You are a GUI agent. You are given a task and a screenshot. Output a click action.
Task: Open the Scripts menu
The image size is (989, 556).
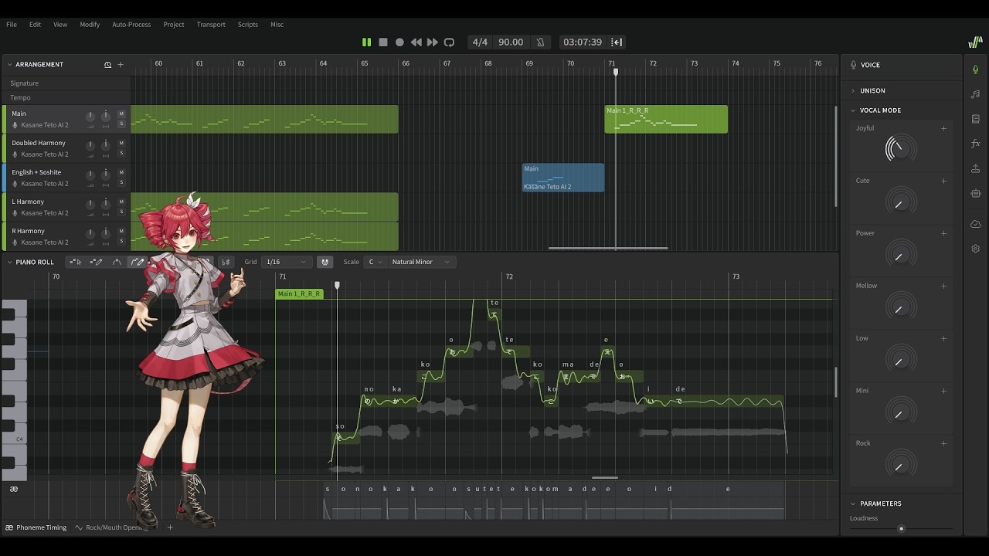[248, 25]
